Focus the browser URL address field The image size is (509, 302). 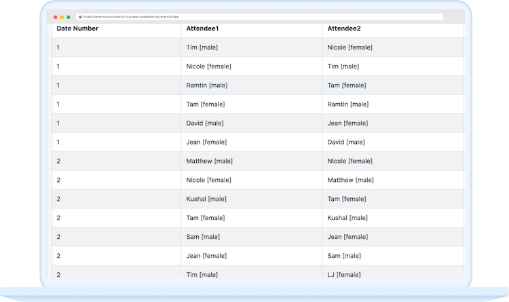click(x=258, y=17)
